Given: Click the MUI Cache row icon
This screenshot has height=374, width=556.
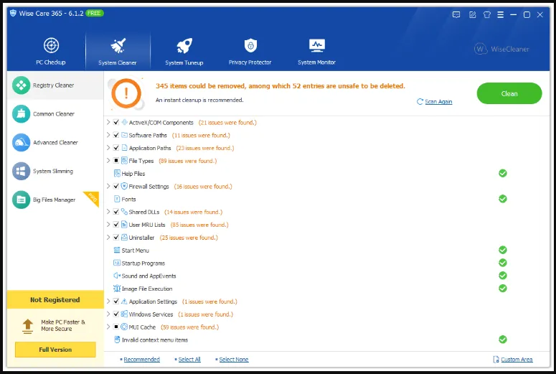Looking at the screenshot, I should (124, 327).
